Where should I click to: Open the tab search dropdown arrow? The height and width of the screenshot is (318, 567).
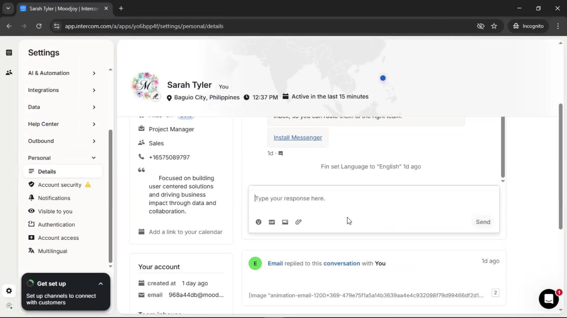pos(8,8)
